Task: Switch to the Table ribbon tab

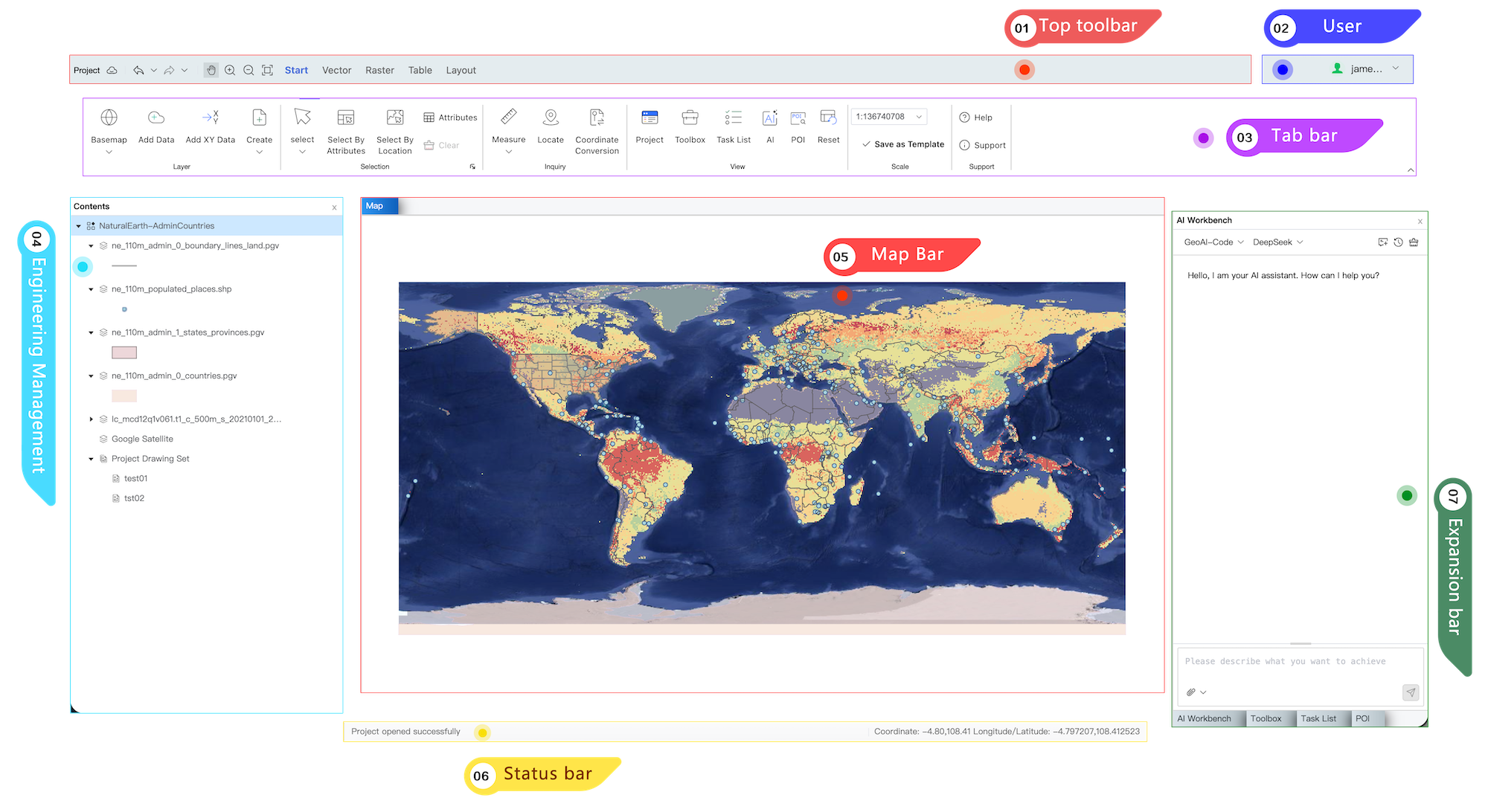Action: [420, 71]
